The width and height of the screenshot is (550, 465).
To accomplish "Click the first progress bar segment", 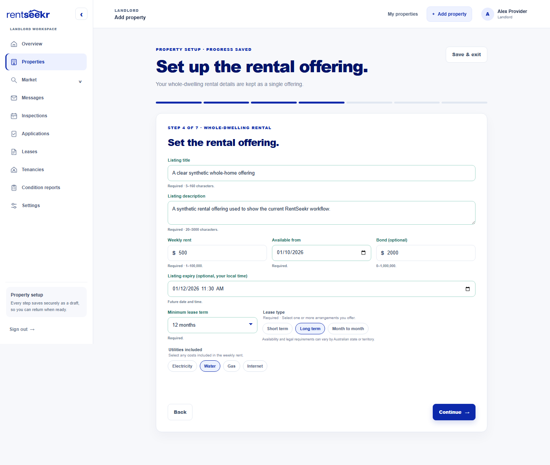I will tap(179, 102).
